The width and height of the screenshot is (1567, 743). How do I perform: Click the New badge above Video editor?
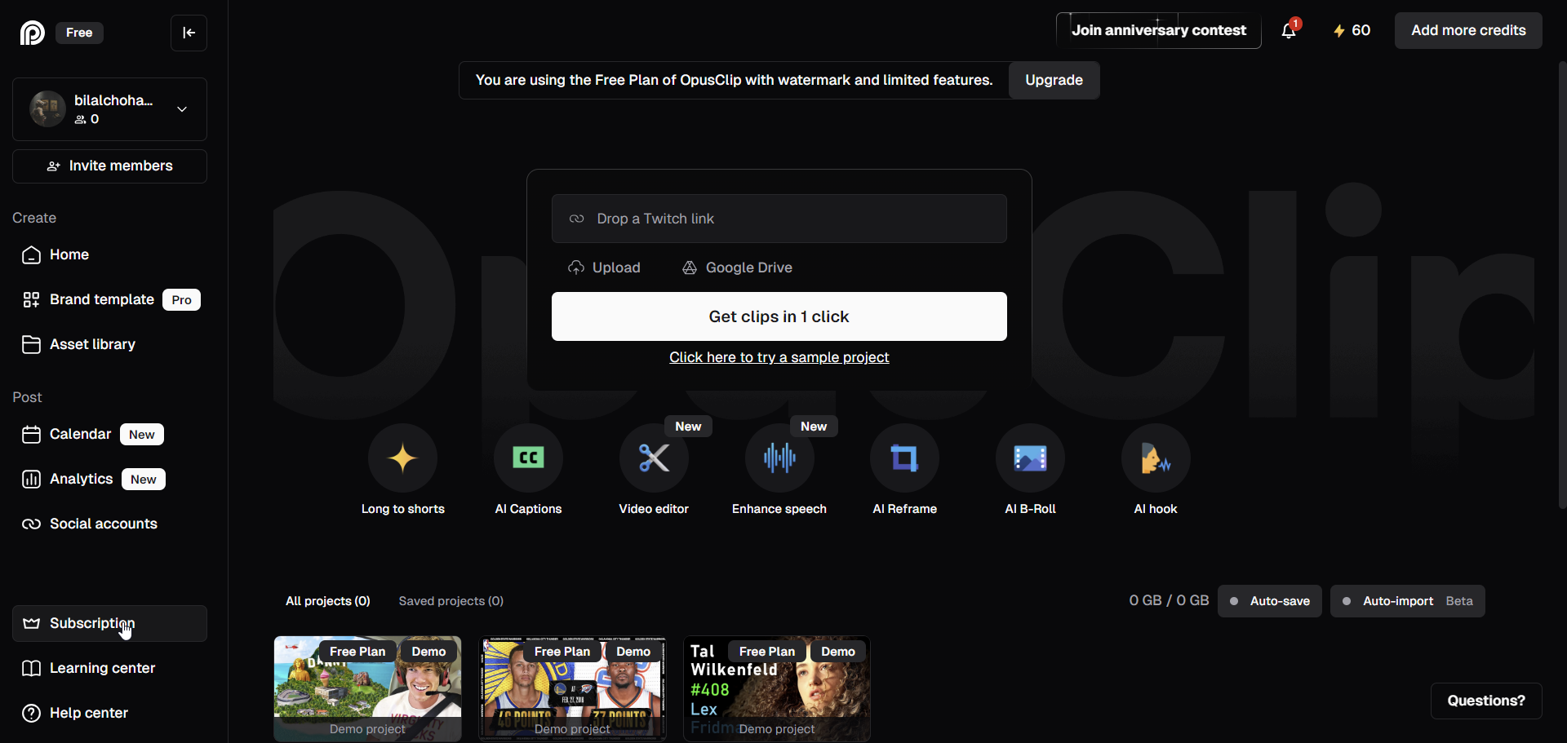[688, 427]
